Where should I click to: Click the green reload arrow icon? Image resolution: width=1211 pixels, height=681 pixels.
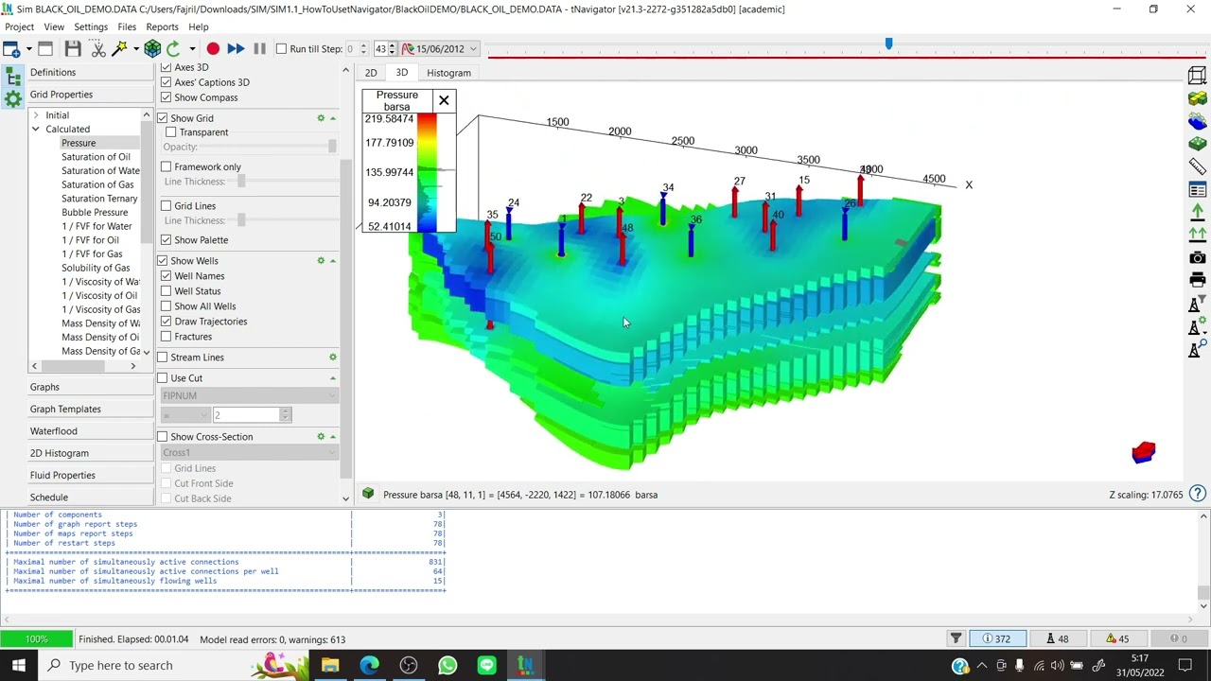click(173, 49)
